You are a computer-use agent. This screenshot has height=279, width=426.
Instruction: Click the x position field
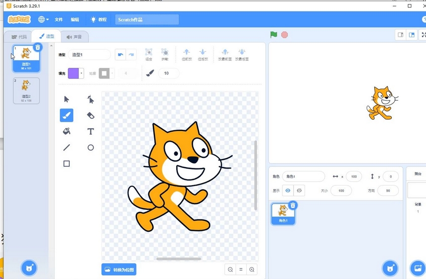[x=354, y=176]
